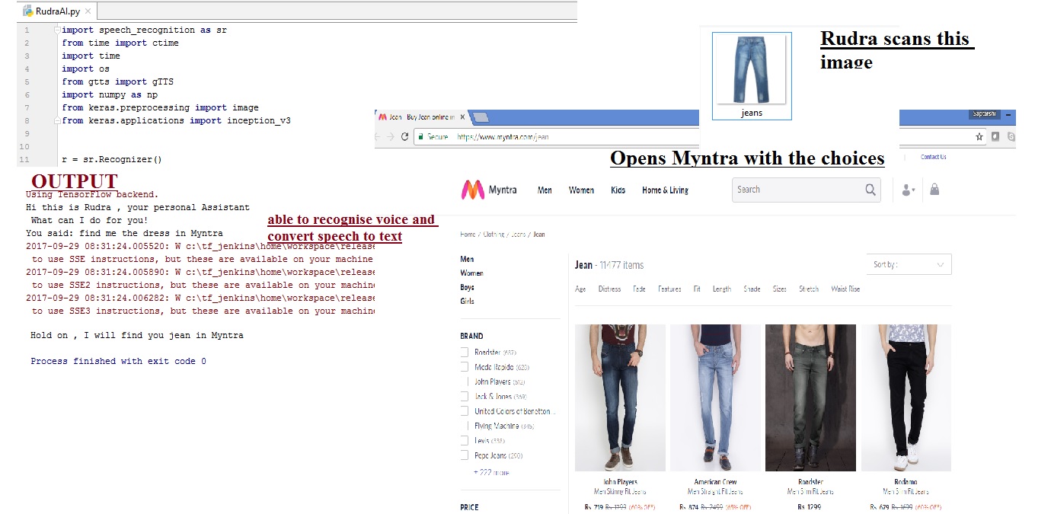Screen dimensions: 1051x514
Task: Click the American Crew product name
Action: [x=715, y=482]
